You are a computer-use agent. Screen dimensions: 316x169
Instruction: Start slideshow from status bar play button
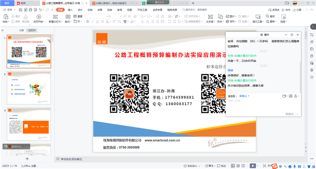(252, 166)
